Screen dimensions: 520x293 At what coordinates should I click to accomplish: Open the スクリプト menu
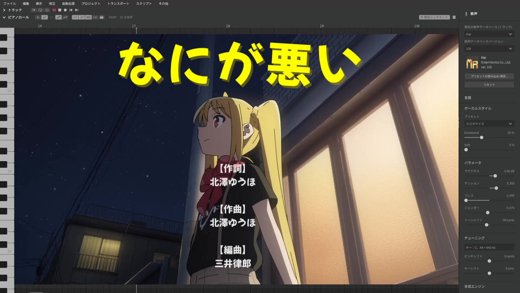tap(144, 4)
